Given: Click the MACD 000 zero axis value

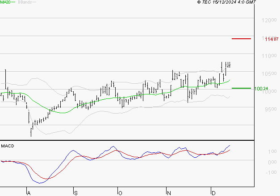Looking at the screenshot, I should pos(272,162).
